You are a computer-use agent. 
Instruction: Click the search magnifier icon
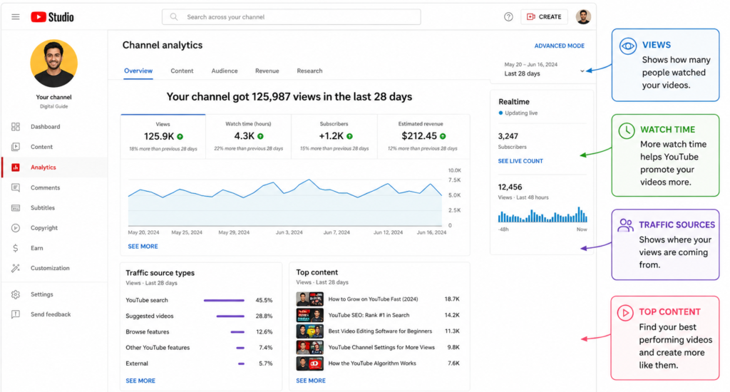click(x=174, y=17)
